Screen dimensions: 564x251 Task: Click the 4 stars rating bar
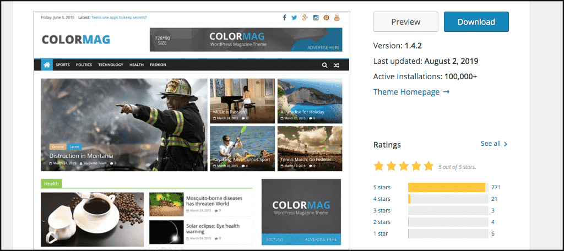coord(448,199)
